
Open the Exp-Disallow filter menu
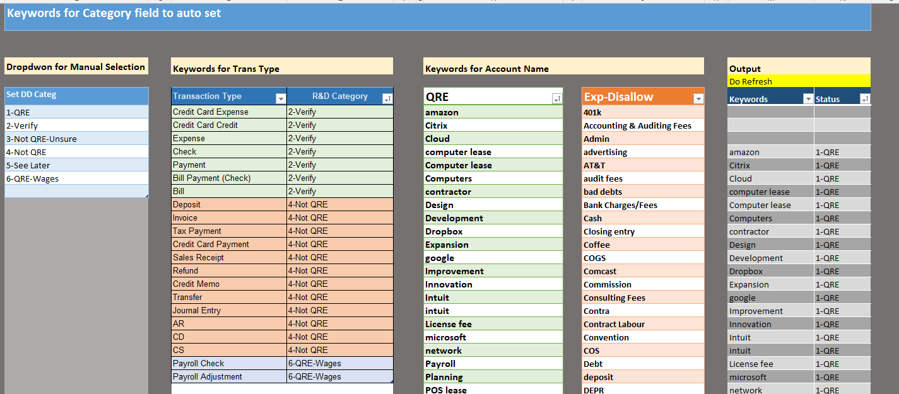698,98
